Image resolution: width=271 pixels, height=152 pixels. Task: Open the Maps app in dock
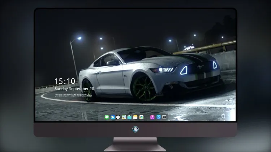124,117
